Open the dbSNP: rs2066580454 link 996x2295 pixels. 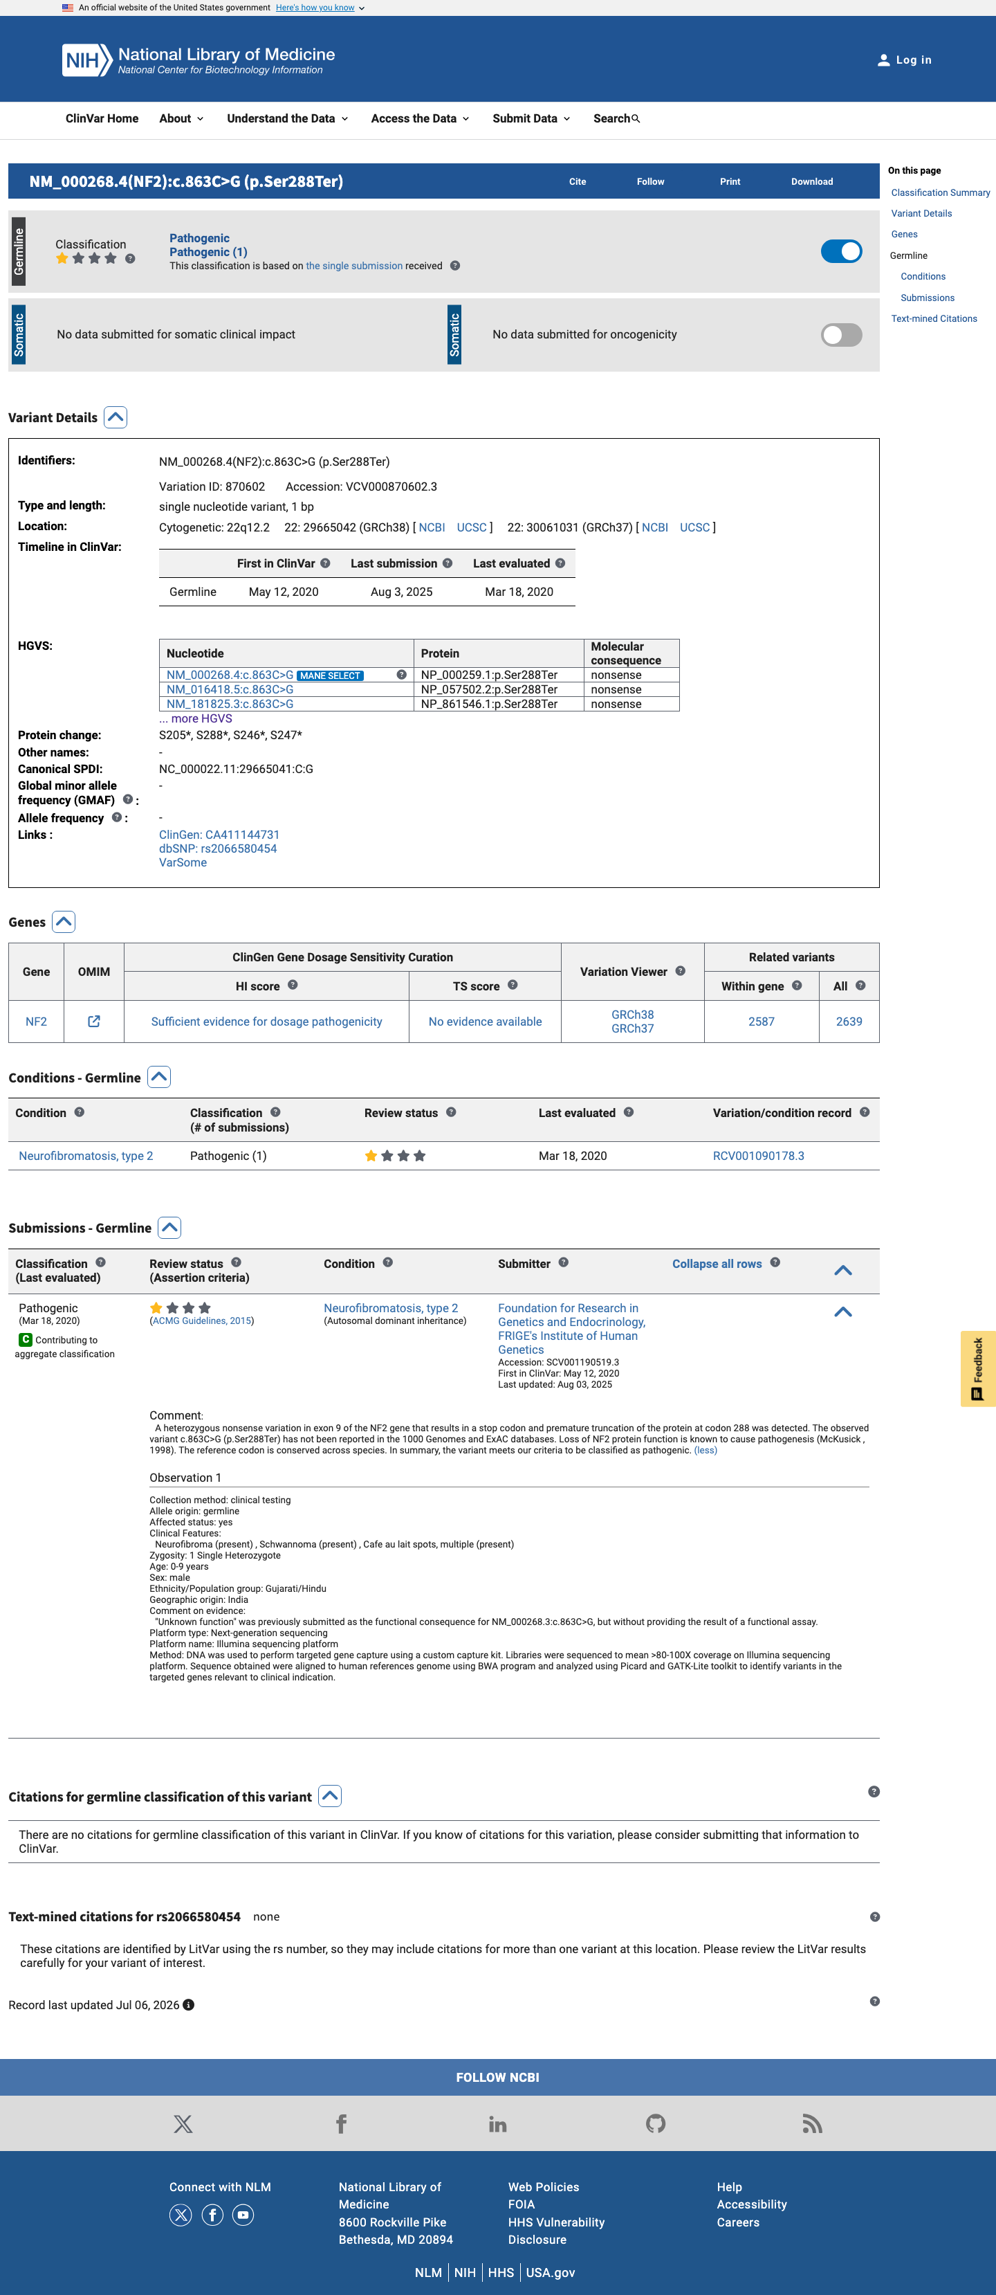tap(217, 848)
